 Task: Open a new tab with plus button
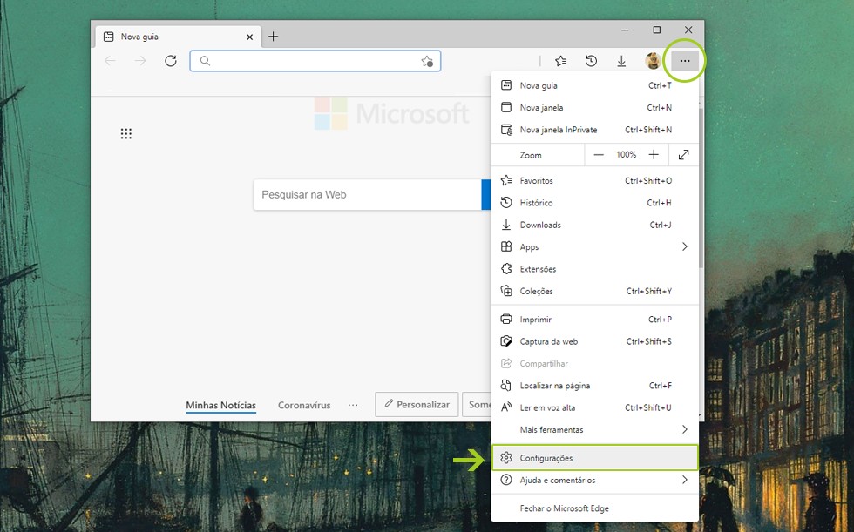[274, 37]
